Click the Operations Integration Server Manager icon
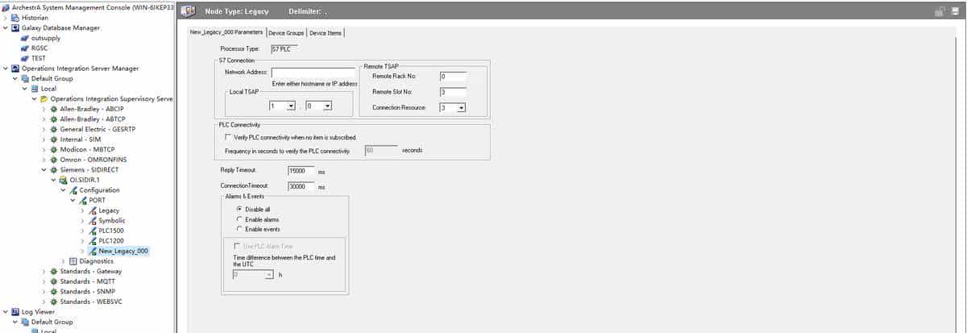 (x=15, y=69)
